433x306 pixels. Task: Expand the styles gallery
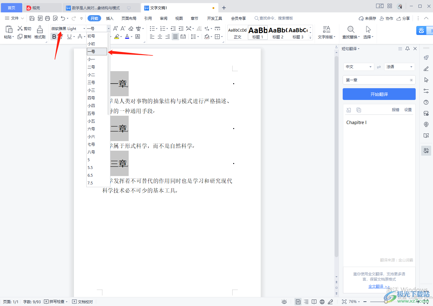coord(311,38)
